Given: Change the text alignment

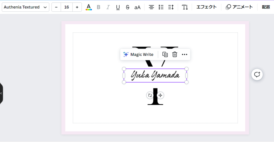Looking at the screenshot, I should (x=151, y=7).
